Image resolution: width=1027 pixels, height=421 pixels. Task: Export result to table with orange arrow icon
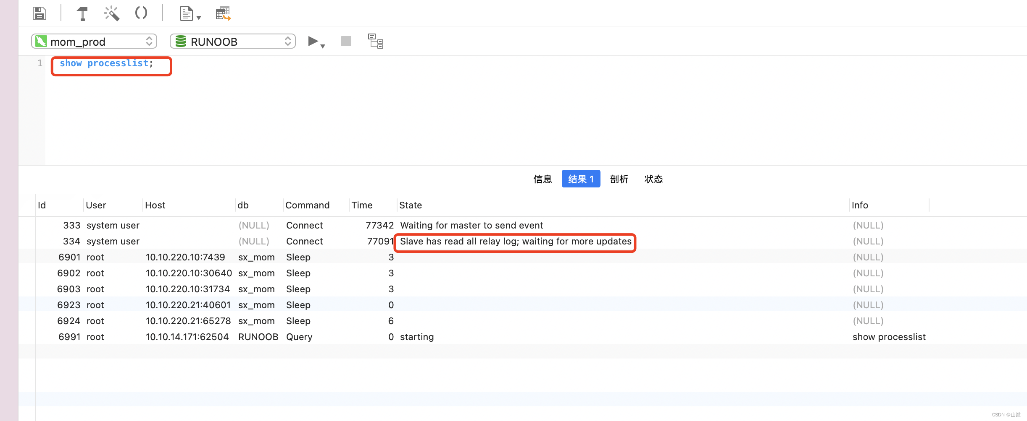222,13
